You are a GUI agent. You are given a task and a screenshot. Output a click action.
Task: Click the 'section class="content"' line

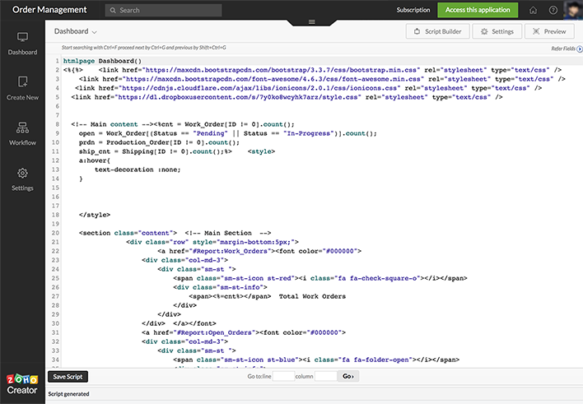coord(175,233)
